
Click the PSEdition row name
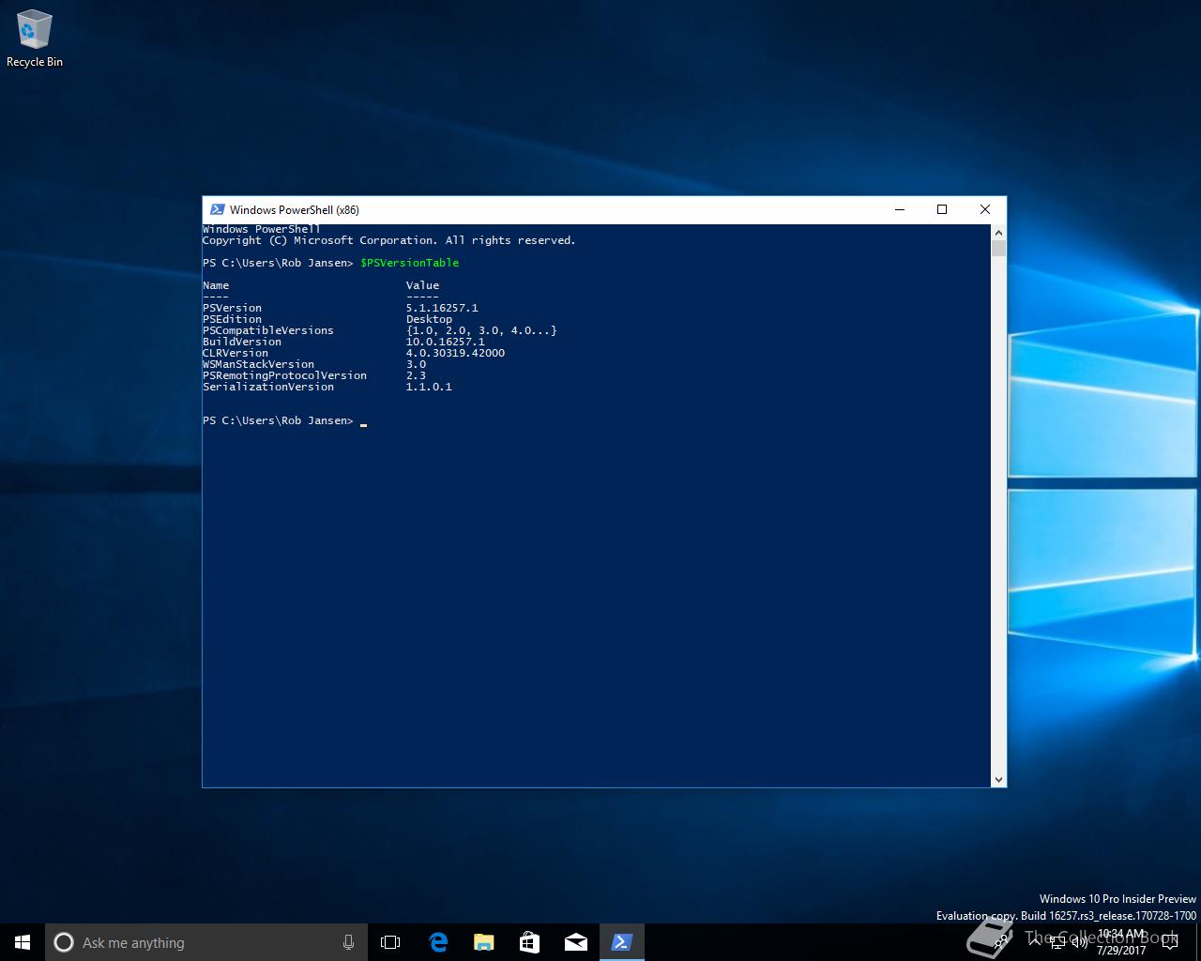(x=233, y=319)
